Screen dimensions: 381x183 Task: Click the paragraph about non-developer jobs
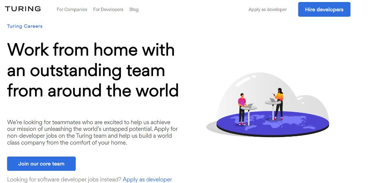92,133
